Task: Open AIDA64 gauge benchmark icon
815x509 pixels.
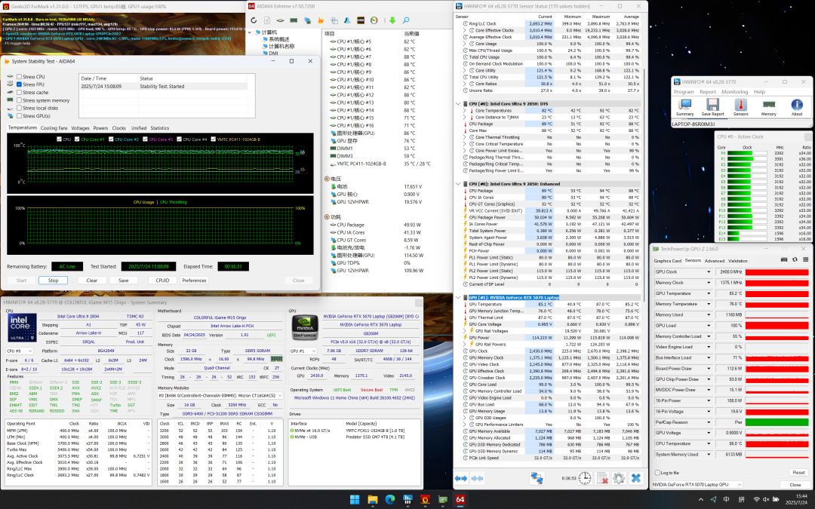Action: coord(374,20)
